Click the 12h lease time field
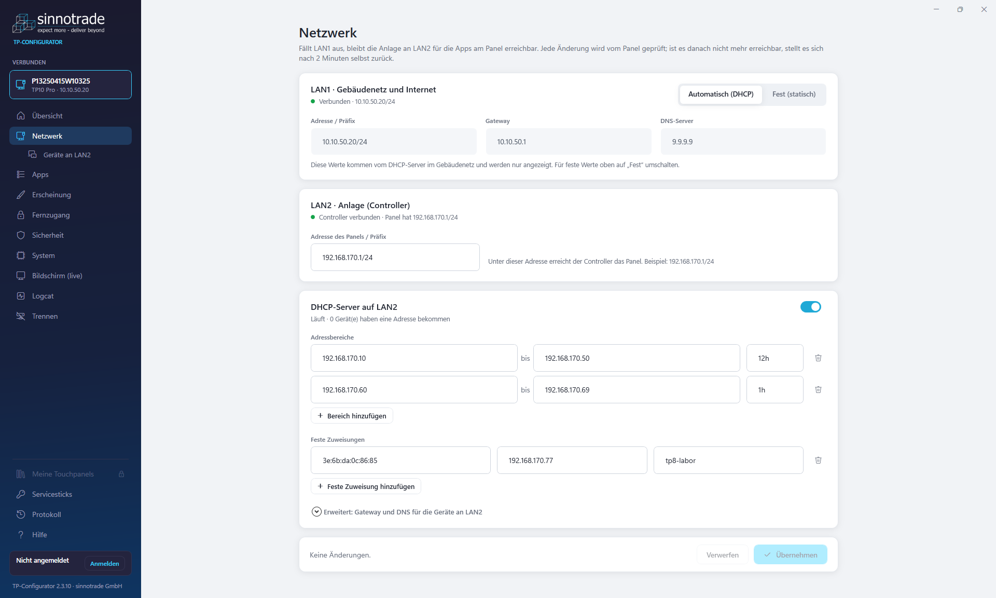The width and height of the screenshot is (996, 598). pyautogui.click(x=775, y=358)
